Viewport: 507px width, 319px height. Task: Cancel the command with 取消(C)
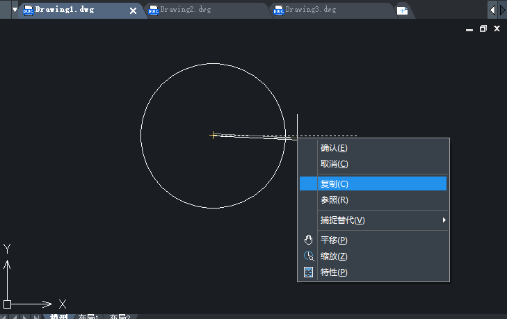pyautogui.click(x=334, y=164)
